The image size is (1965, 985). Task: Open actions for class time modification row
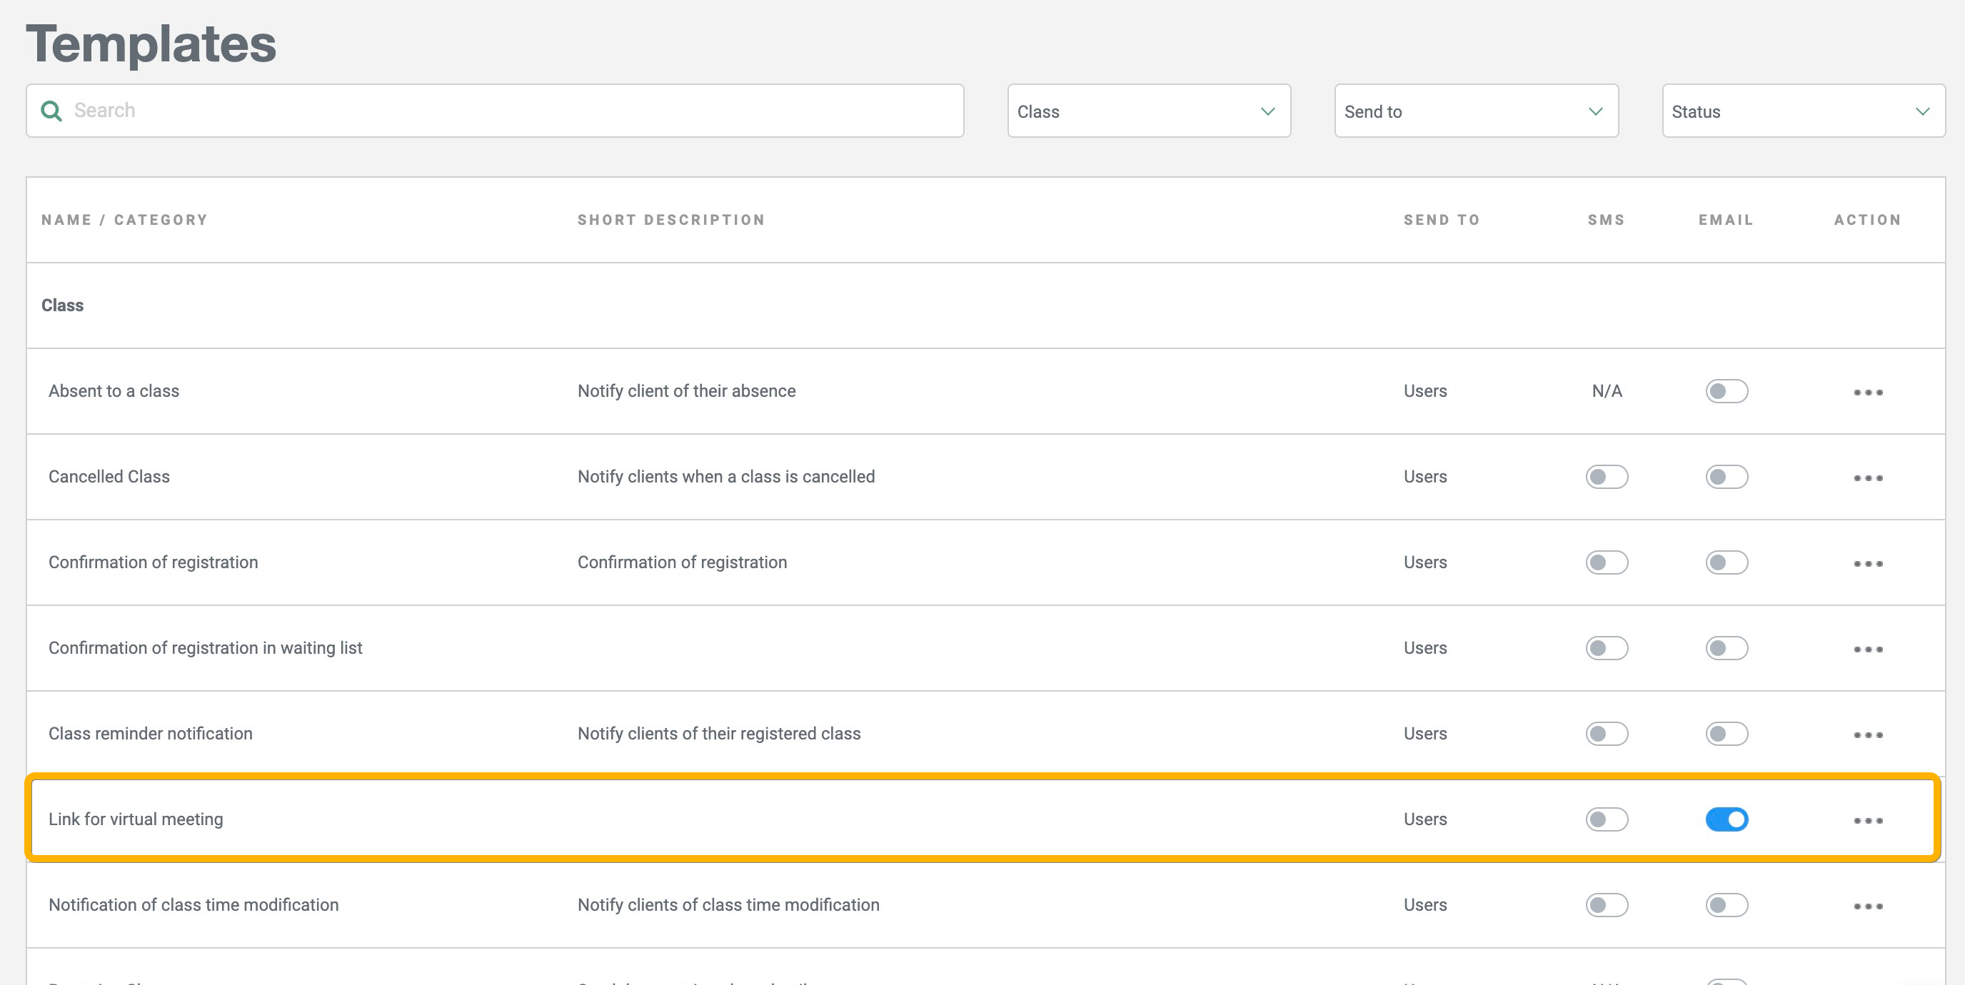(x=1867, y=906)
